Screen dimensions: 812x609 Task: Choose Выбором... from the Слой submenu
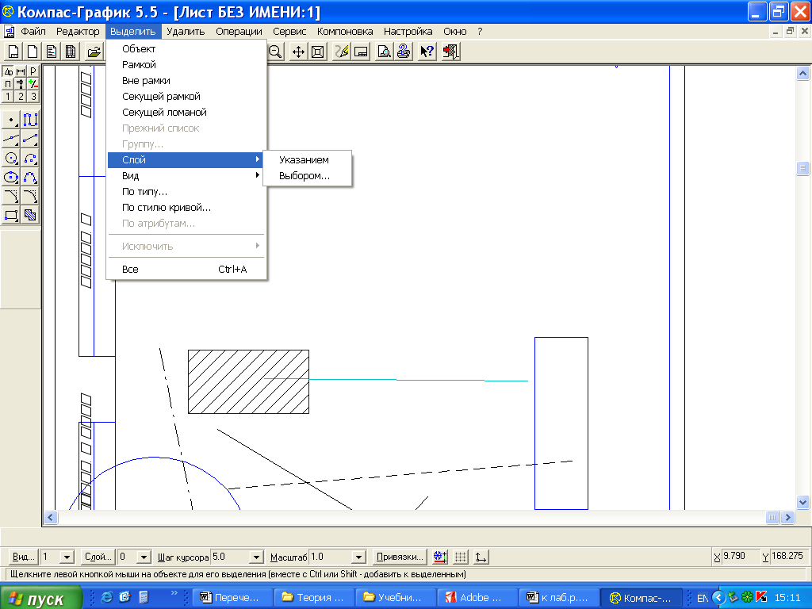(308, 176)
